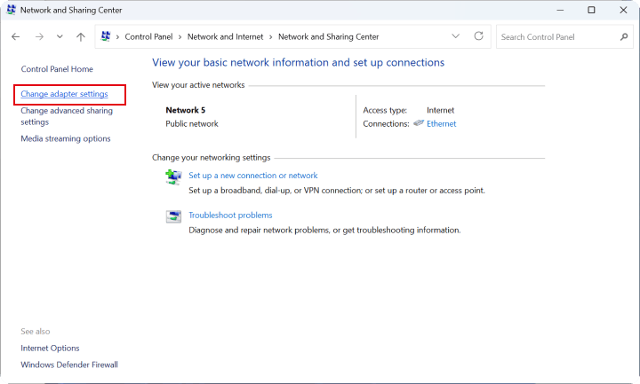The height and width of the screenshot is (384, 640).
Task: Maximize the Network and Sharing Center window
Action: pos(591,10)
